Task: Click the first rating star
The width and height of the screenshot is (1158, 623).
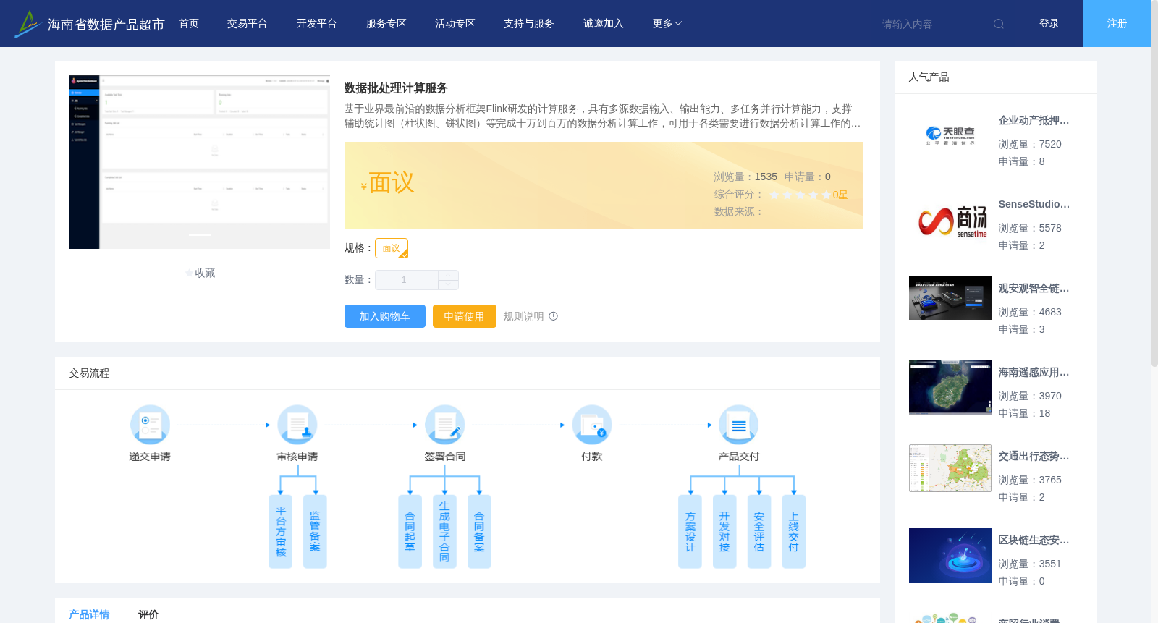Action: (x=774, y=195)
